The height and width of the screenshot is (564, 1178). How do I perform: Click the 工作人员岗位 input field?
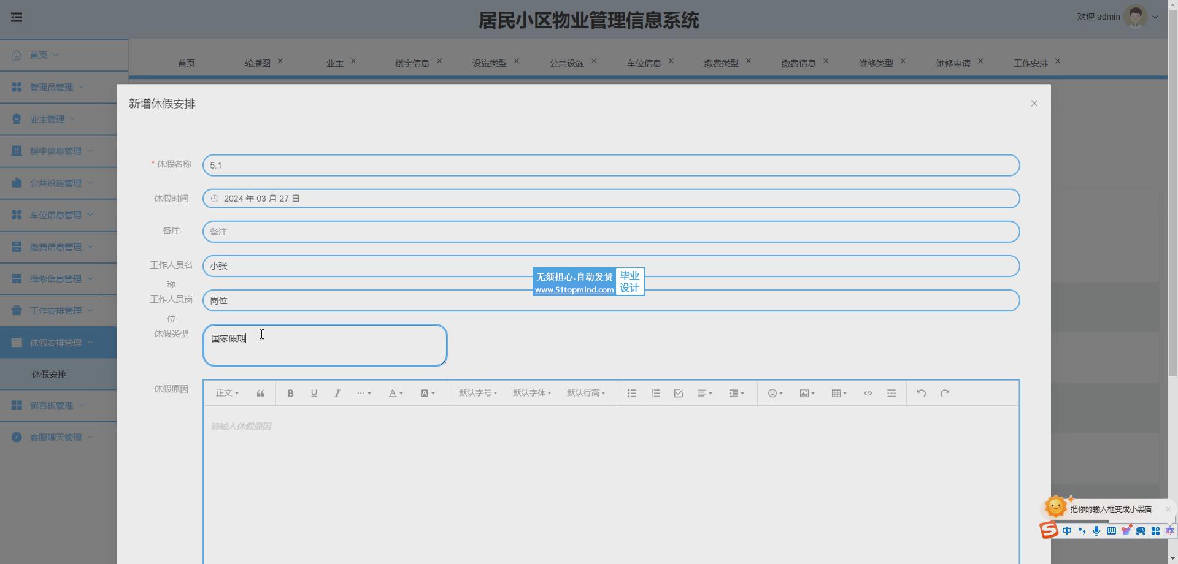coord(611,300)
